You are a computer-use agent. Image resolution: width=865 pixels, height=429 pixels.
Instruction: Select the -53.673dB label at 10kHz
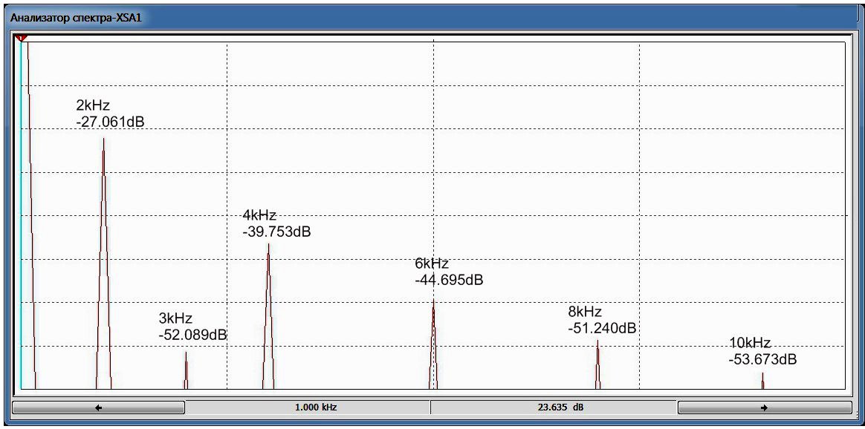762,360
